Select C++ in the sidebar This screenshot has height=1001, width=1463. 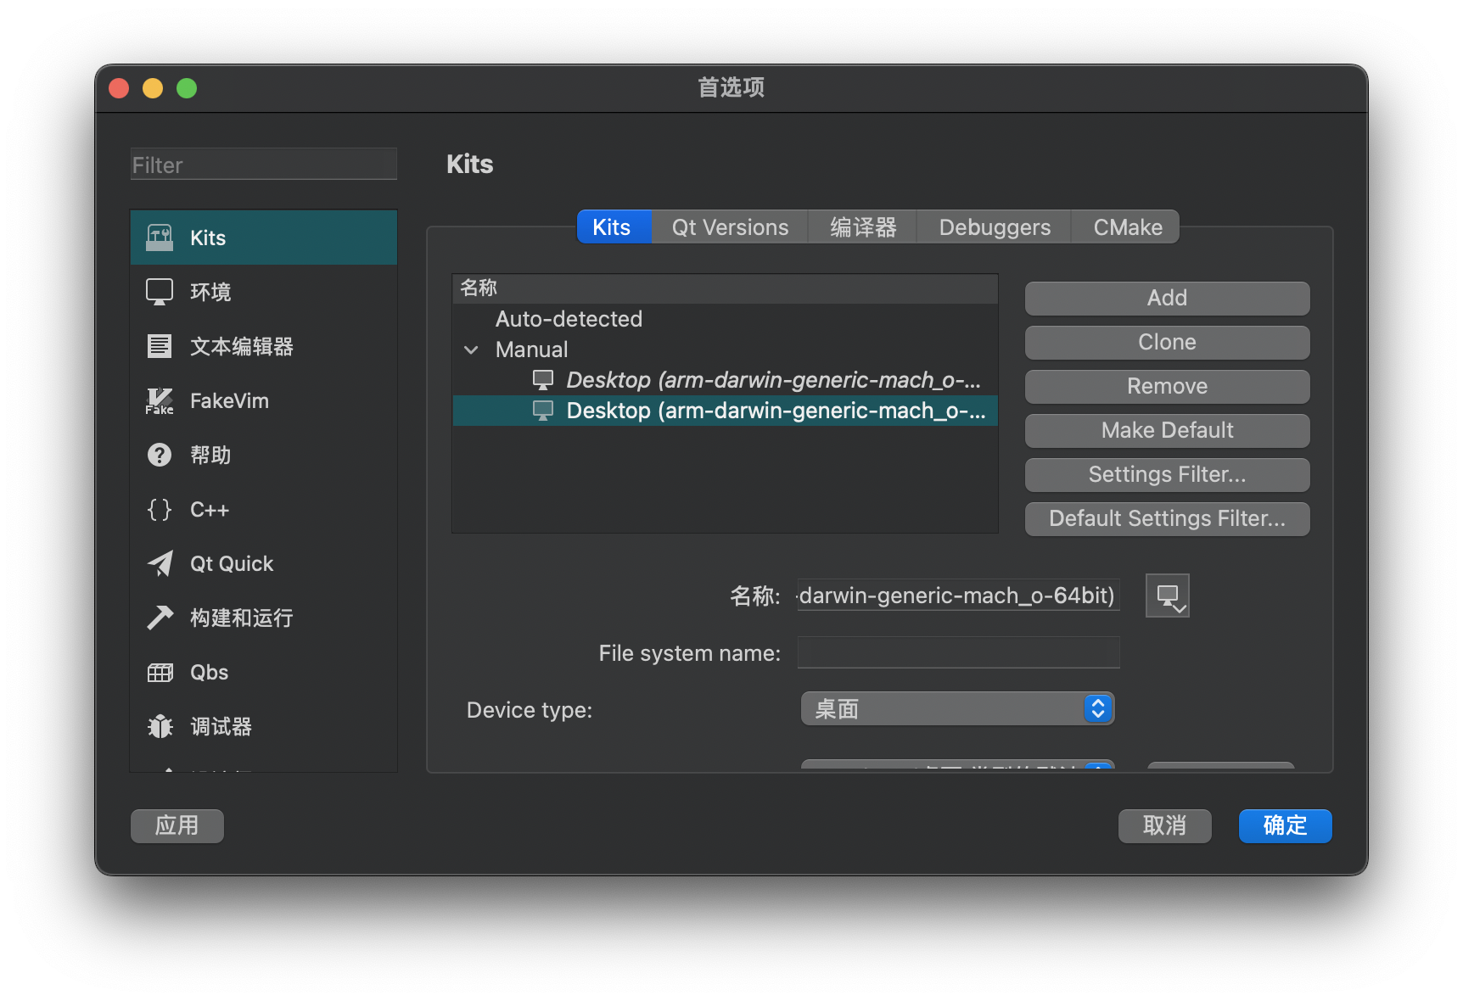[264, 509]
